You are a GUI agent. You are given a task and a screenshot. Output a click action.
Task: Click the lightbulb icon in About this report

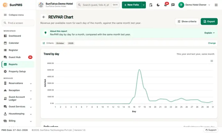[45, 33]
